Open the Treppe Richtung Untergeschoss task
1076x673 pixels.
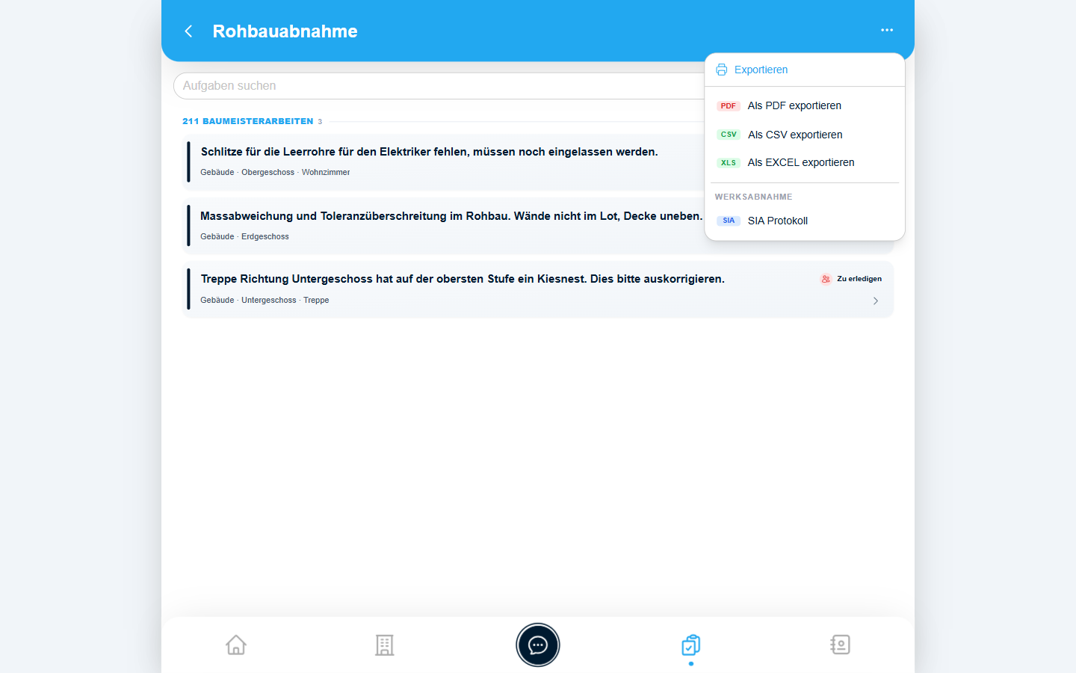[x=538, y=289]
